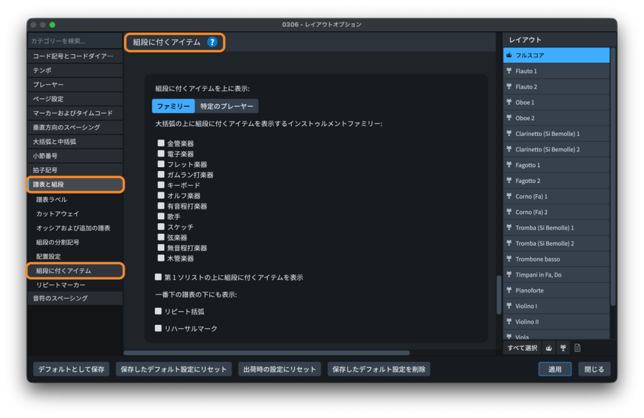Check the リピート括弧 option
This screenshot has width=644, height=418.
pyautogui.click(x=158, y=311)
